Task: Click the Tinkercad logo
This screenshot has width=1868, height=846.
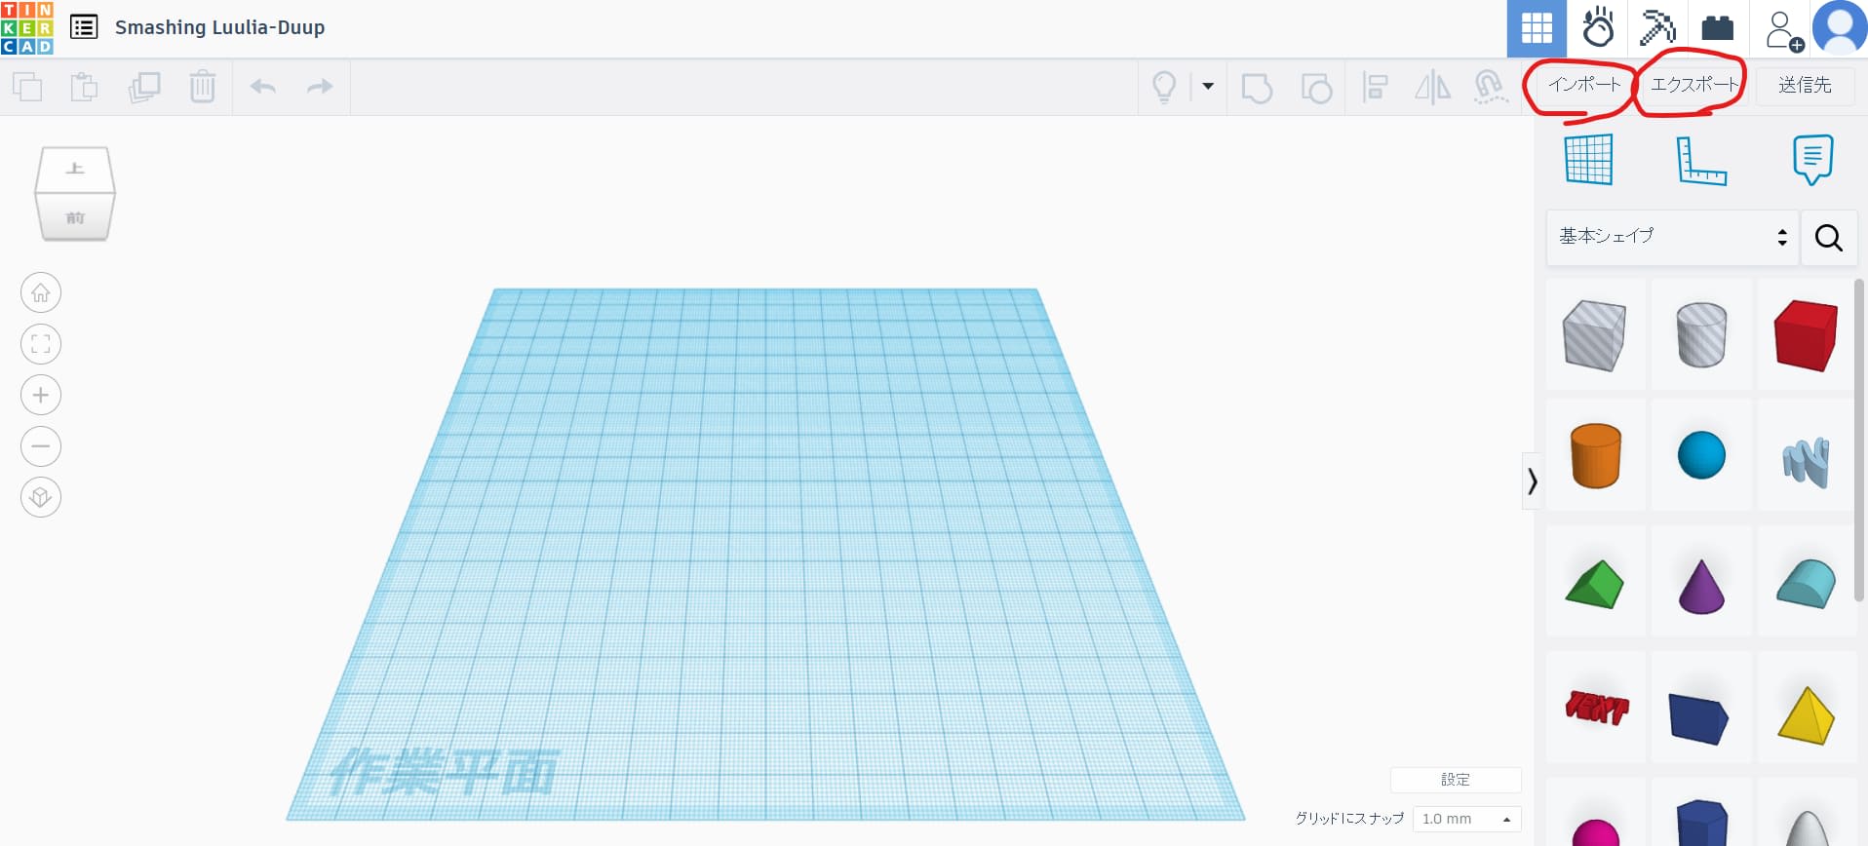Action: [x=27, y=27]
